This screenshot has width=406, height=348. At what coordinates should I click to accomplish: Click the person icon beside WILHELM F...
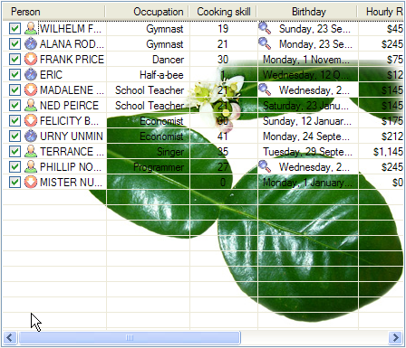pyautogui.click(x=31, y=29)
